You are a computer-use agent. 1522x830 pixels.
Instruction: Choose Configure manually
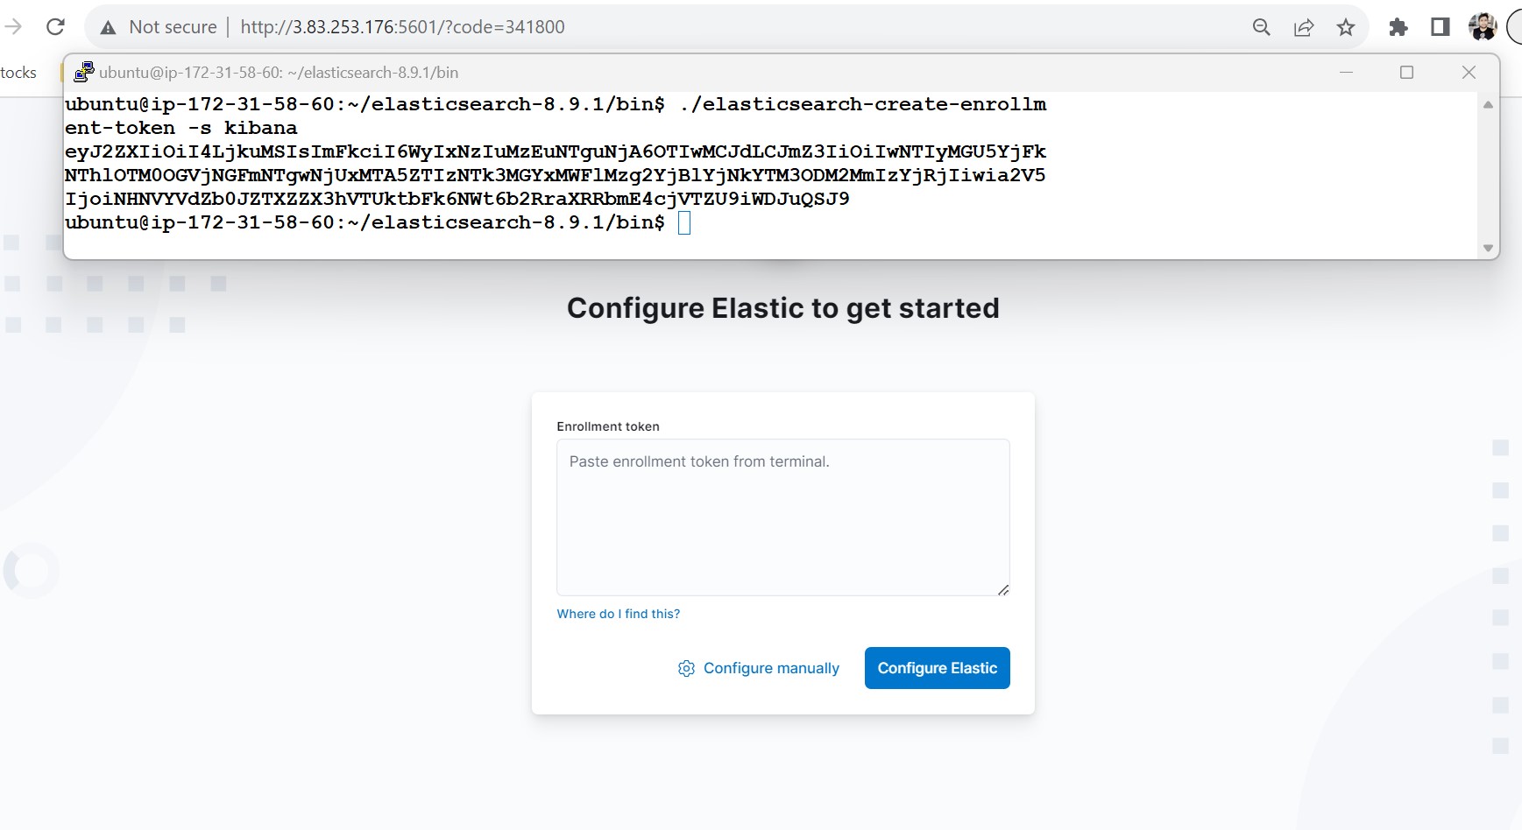[x=759, y=668]
